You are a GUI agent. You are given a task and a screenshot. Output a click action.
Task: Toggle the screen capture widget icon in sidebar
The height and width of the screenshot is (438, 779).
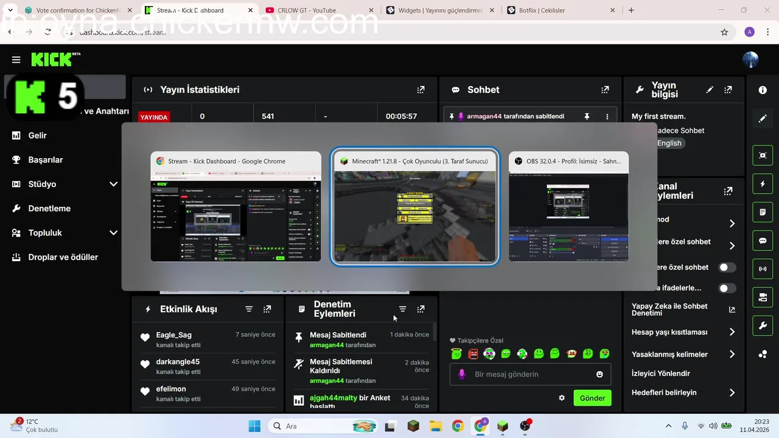pos(763,155)
